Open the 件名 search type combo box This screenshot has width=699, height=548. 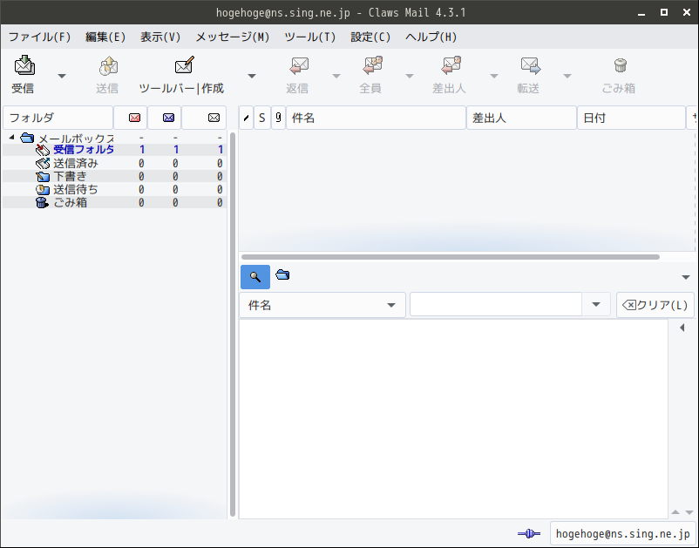point(322,305)
